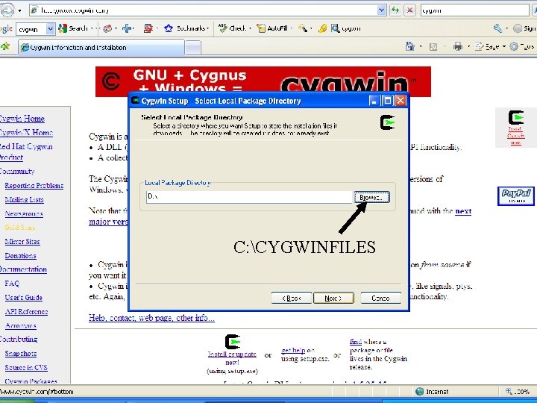Open the Cygwin Home link

pyautogui.click(x=22, y=119)
